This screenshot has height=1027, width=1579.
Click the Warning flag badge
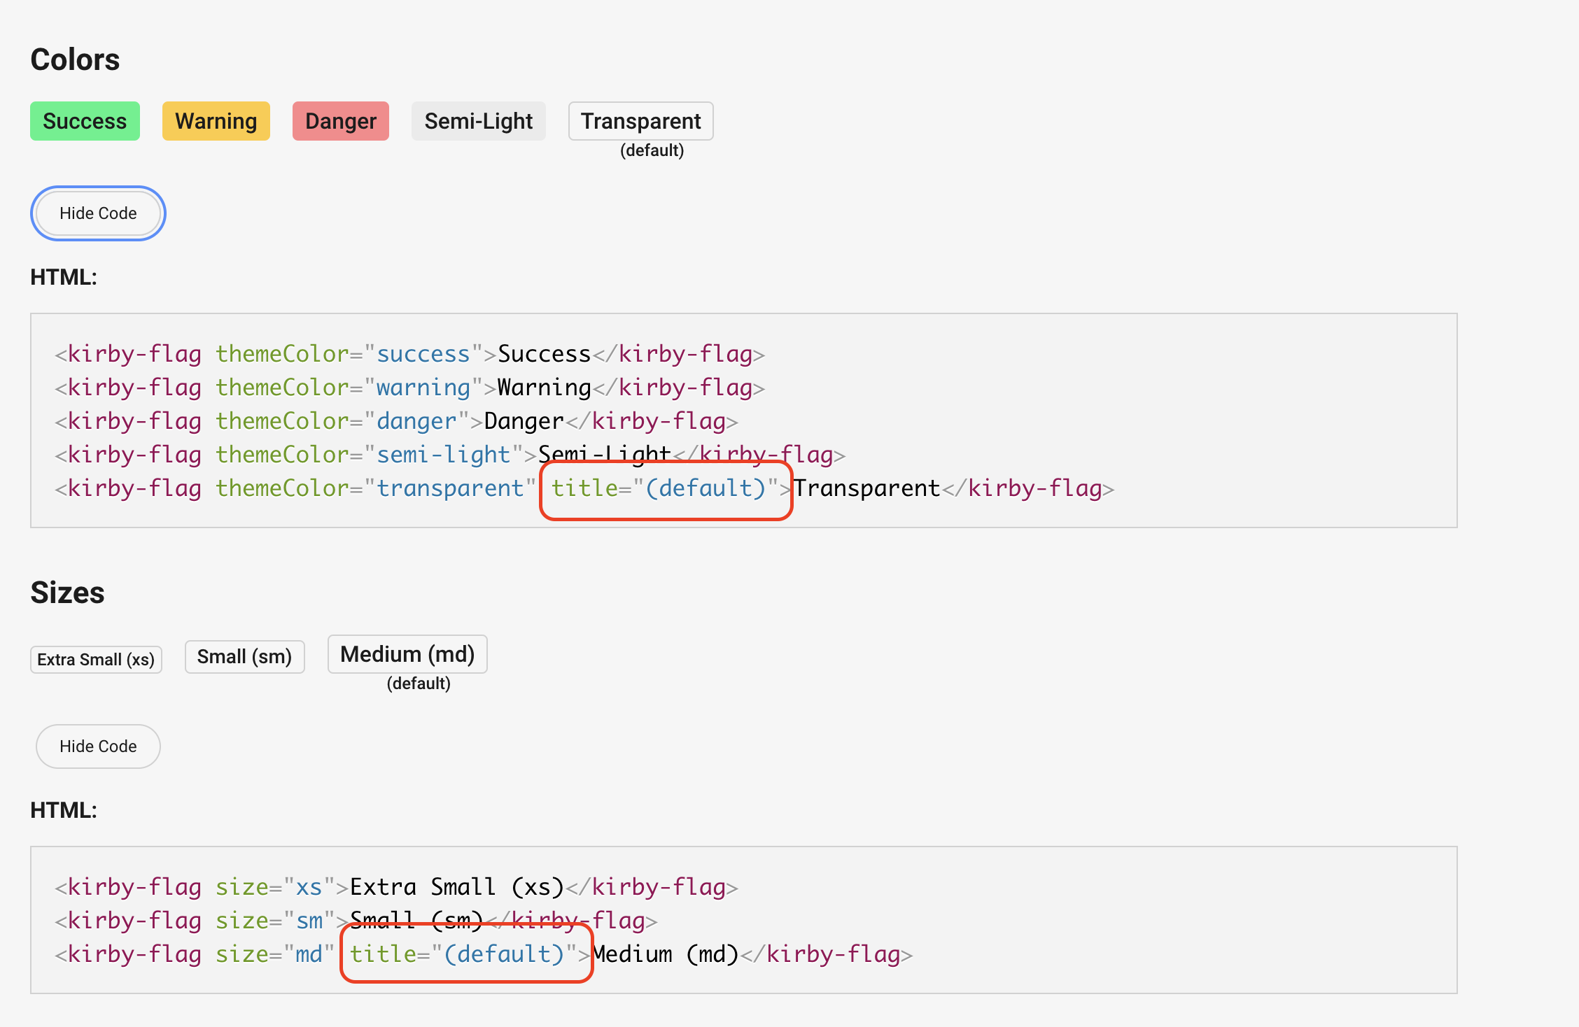click(x=216, y=120)
